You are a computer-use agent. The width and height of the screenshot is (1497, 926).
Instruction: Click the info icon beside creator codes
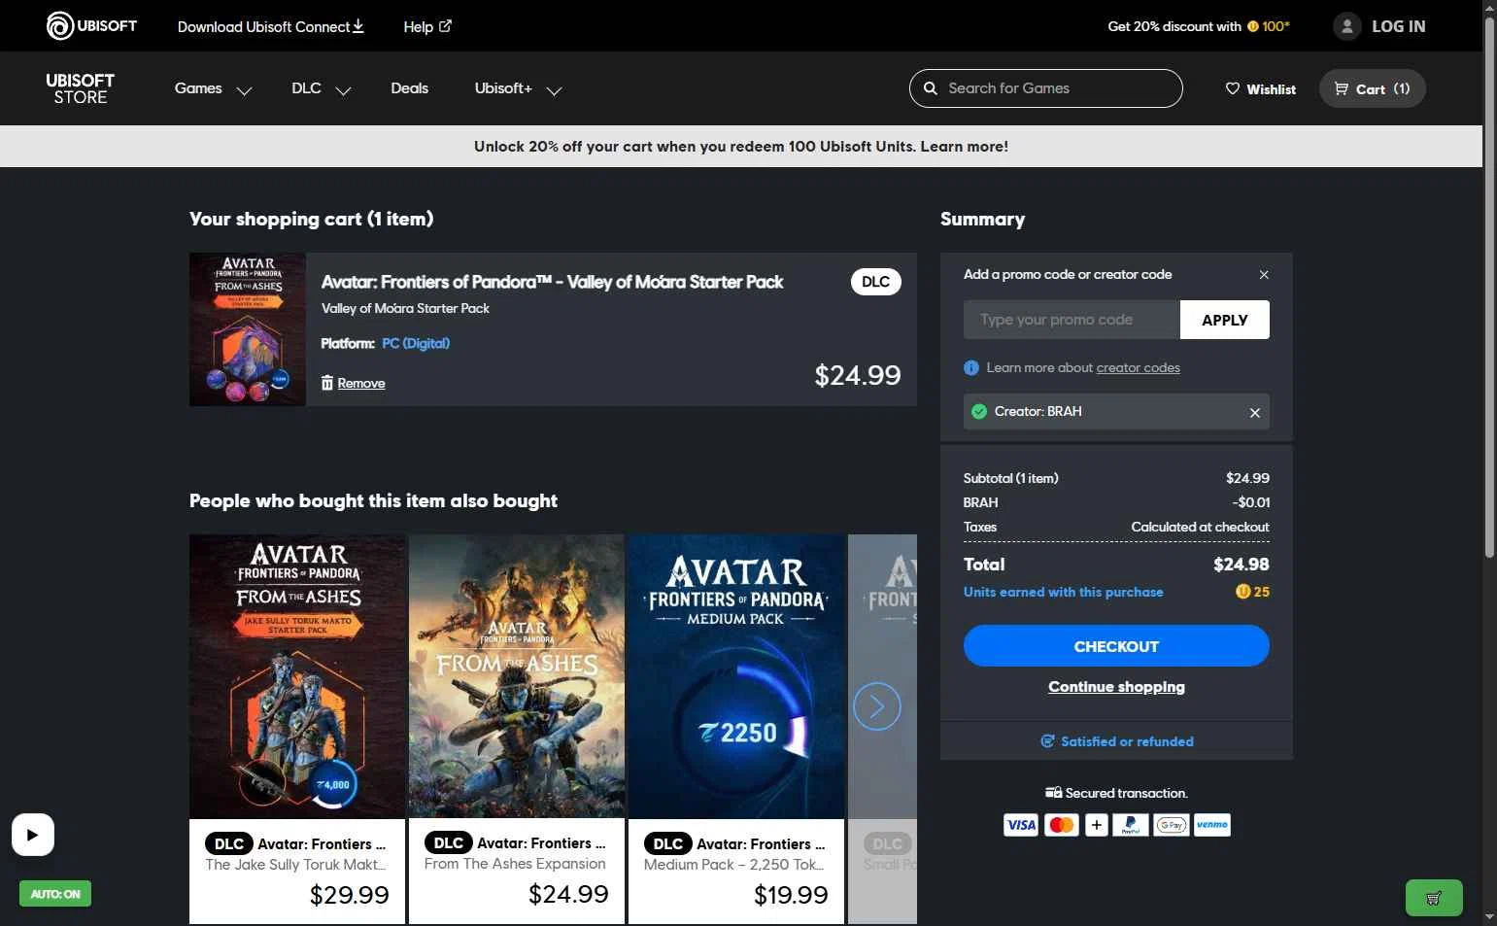970,368
